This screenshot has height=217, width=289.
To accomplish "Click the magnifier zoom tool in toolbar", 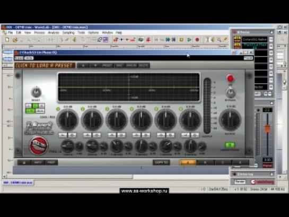I will click(219, 40).
